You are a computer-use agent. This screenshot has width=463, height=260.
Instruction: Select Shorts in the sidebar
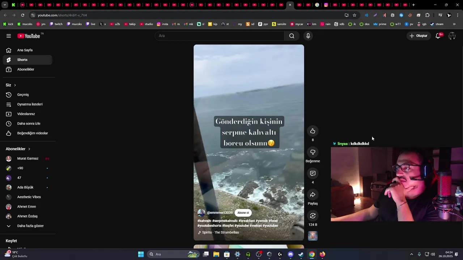pyautogui.click(x=27, y=60)
